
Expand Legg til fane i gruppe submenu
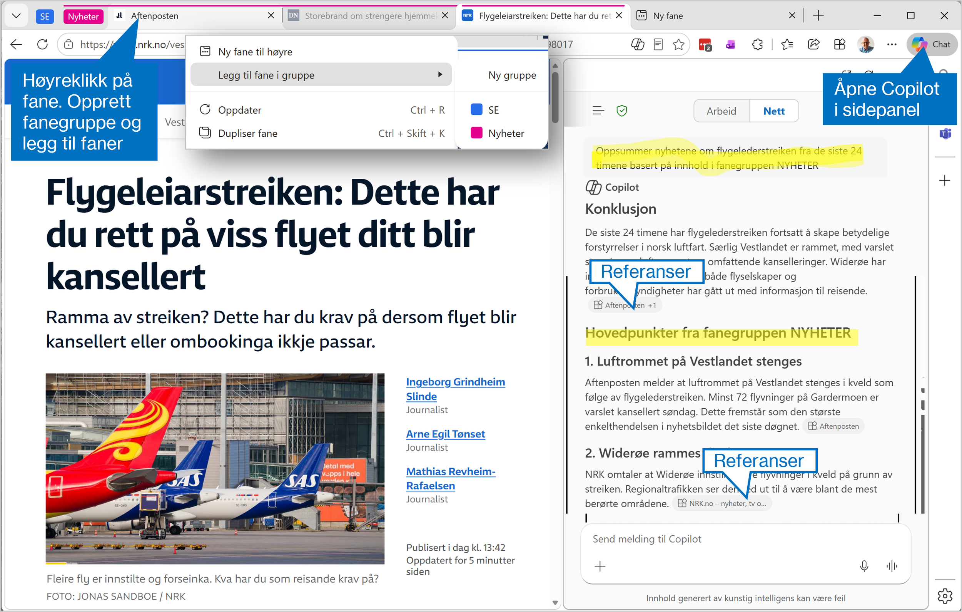(x=322, y=75)
